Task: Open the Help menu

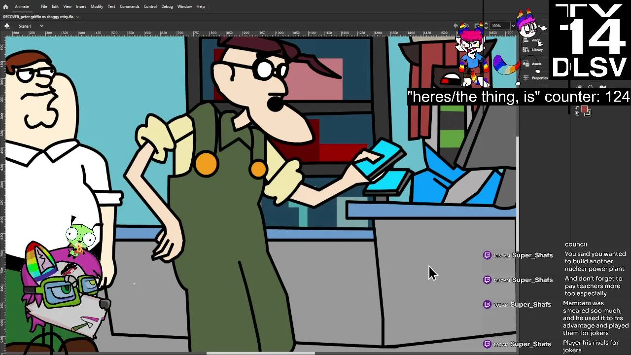Action: click(201, 6)
